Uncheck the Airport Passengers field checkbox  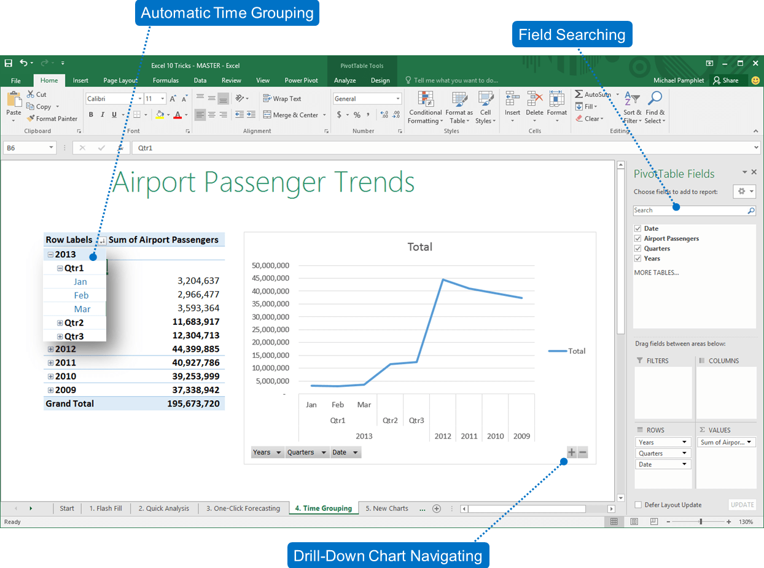[x=637, y=238]
